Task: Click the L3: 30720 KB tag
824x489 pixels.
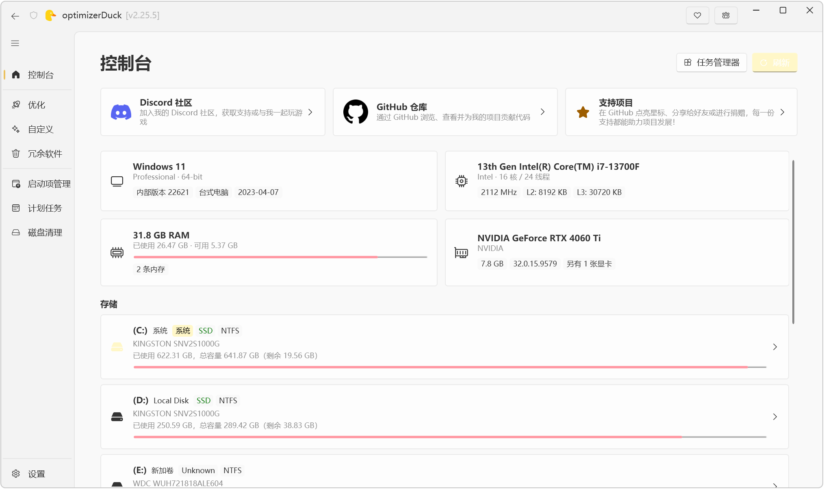Action: click(x=599, y=192)
